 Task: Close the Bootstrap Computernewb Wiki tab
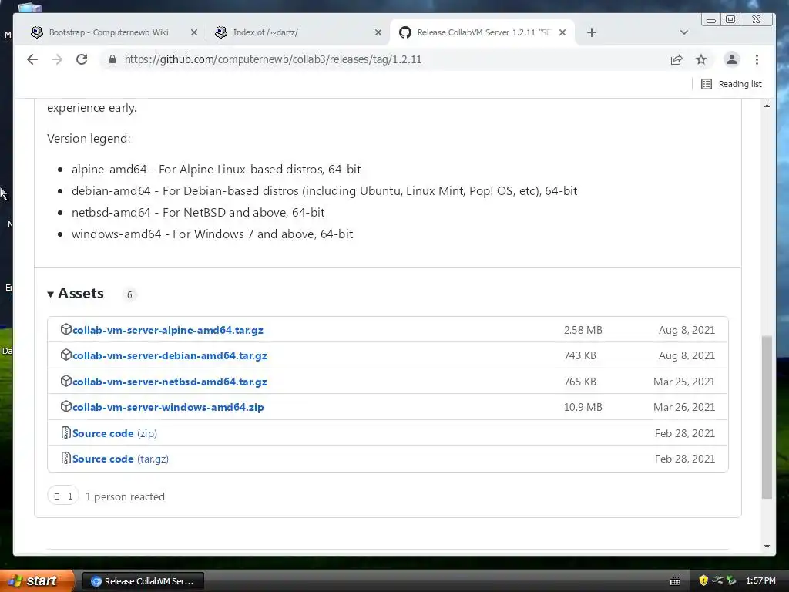[x=193, y=32]
